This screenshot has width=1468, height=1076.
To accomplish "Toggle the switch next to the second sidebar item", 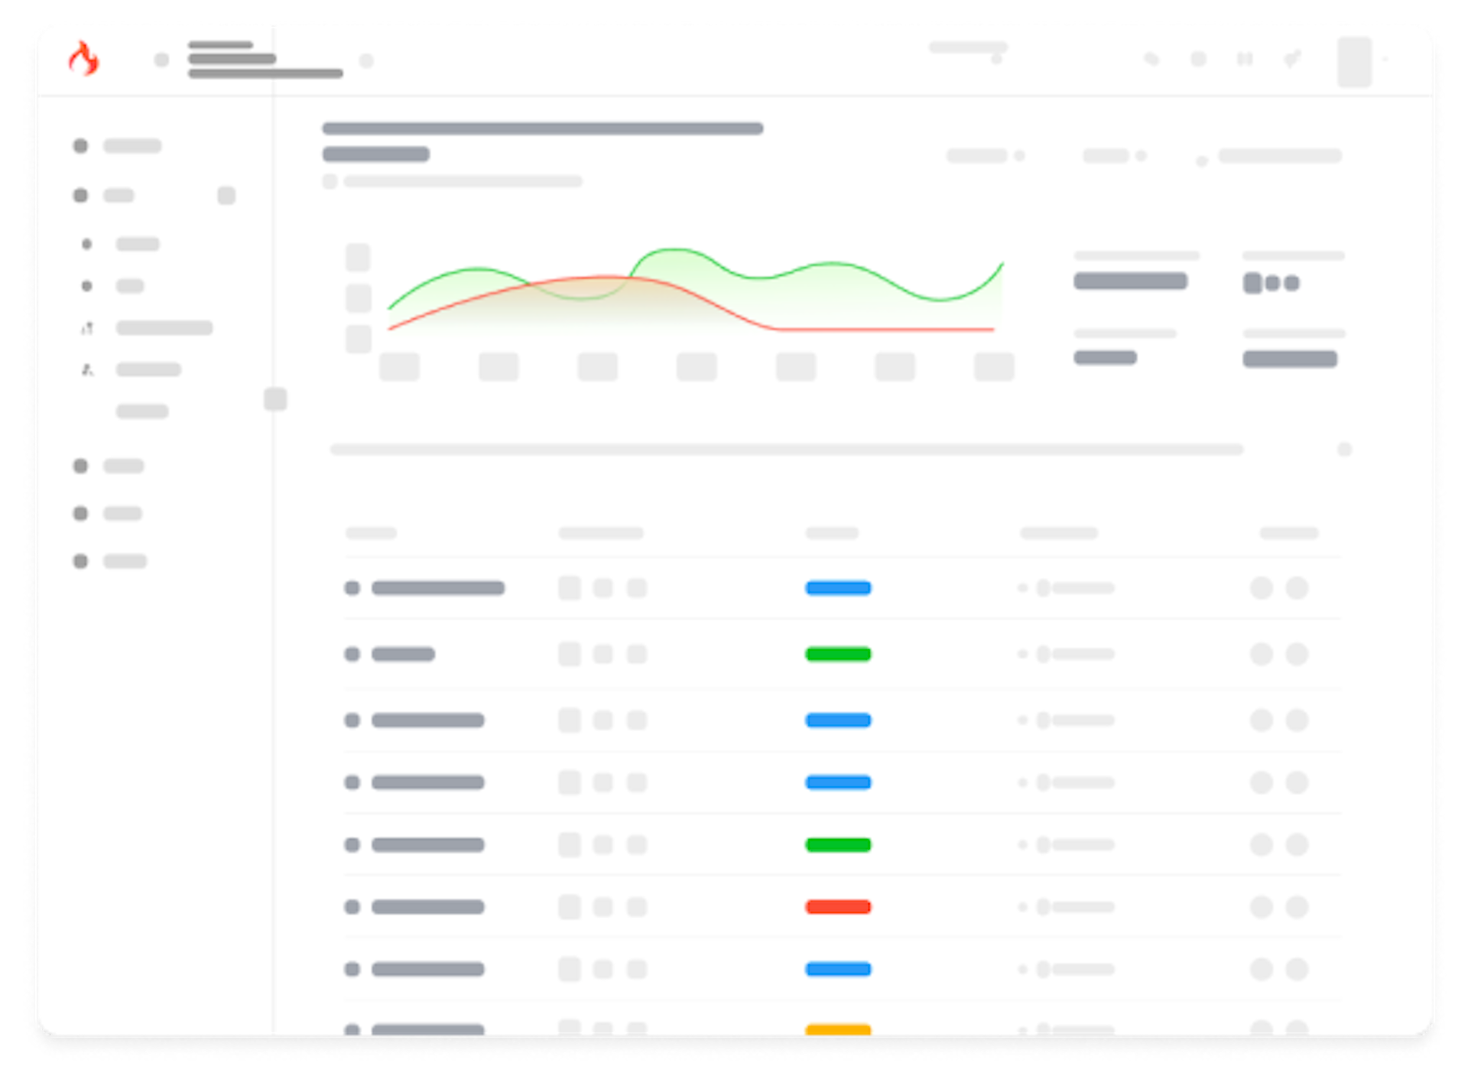I will click(226, 195).
